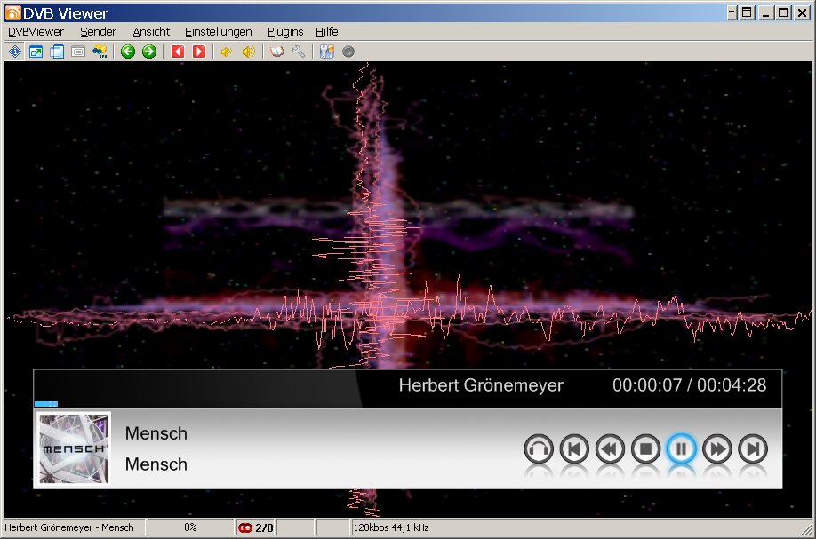Open the Sender menu

click(98, 31)
